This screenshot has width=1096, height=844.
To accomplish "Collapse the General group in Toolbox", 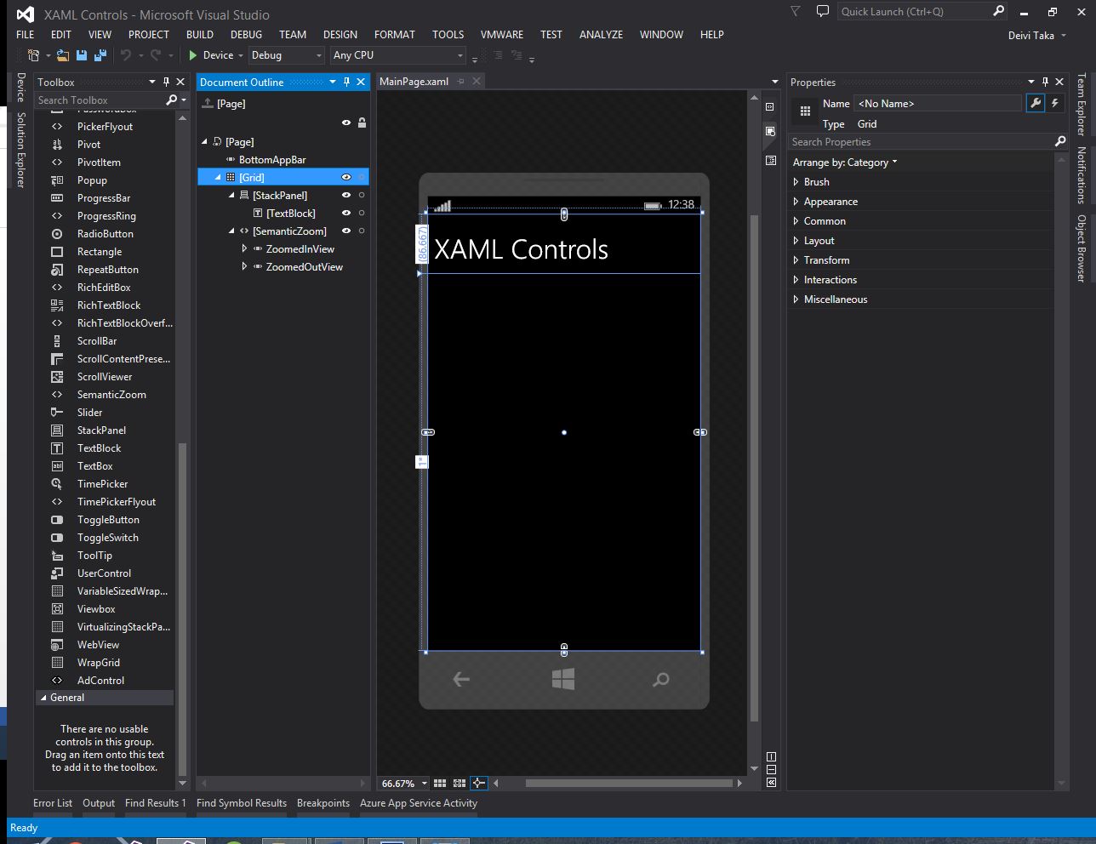I will point(43,698).
